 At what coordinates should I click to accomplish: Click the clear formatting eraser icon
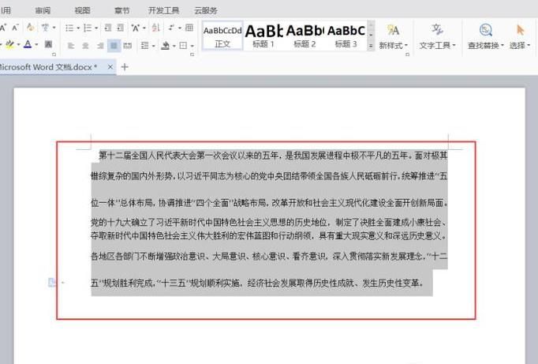coord(30,28)
